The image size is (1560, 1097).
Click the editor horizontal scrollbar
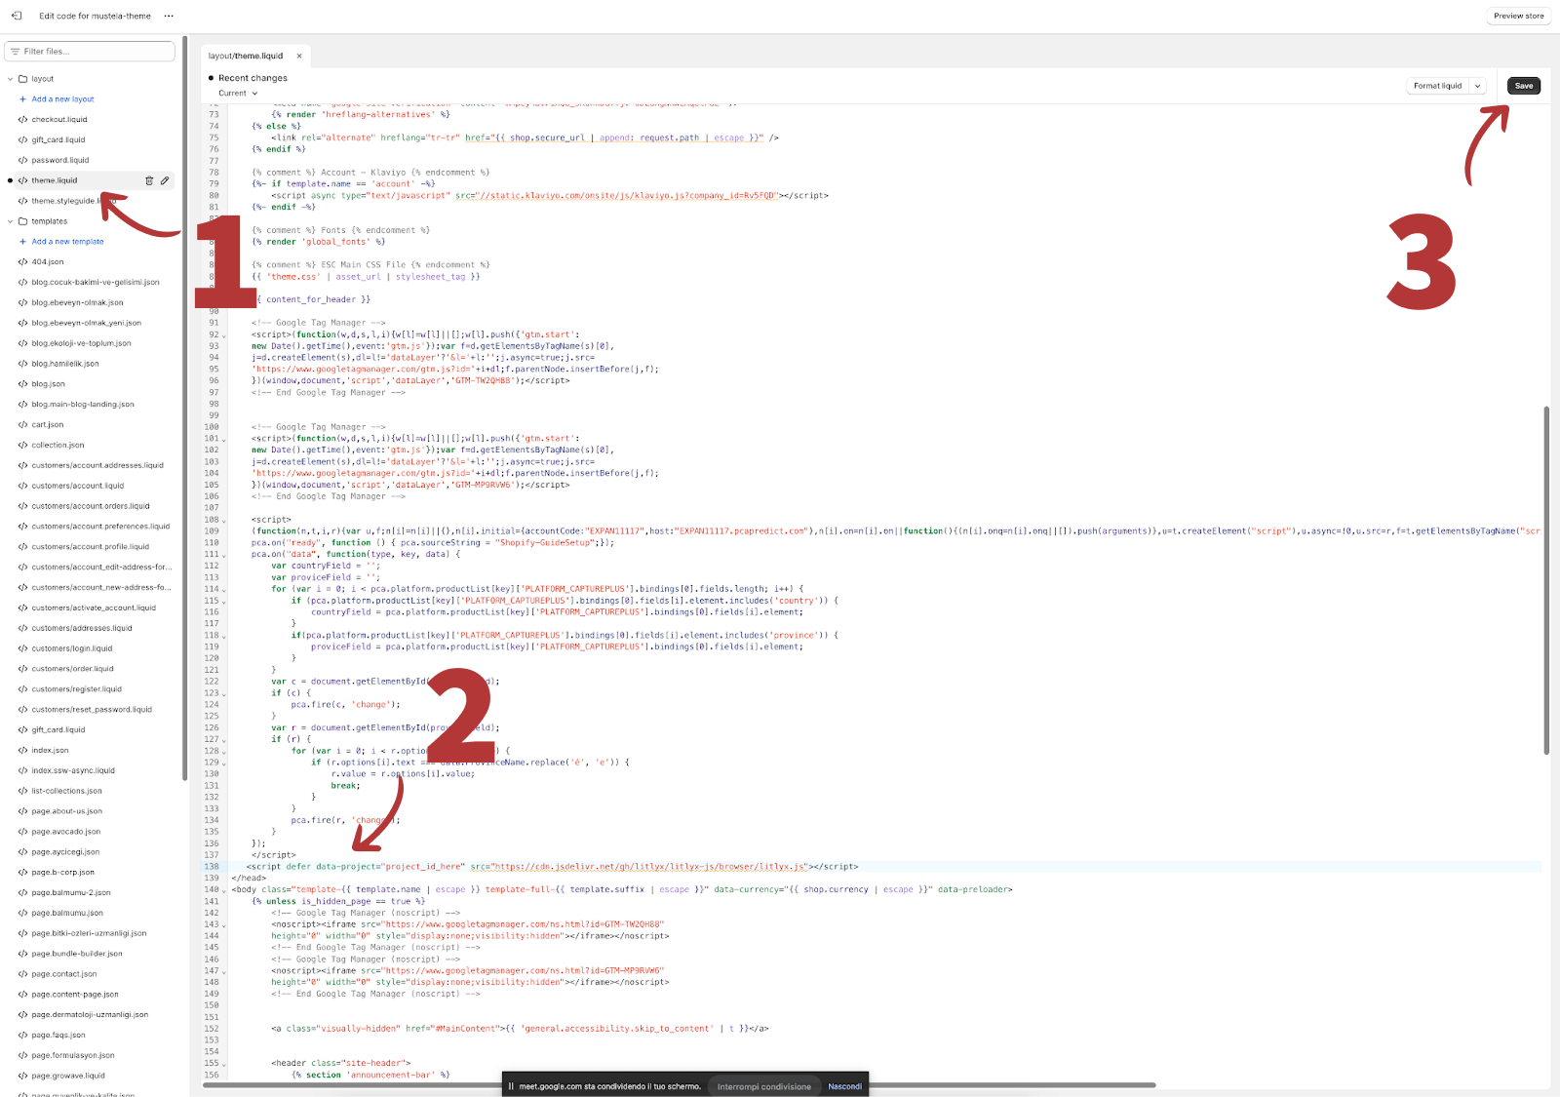[679, 1084]
